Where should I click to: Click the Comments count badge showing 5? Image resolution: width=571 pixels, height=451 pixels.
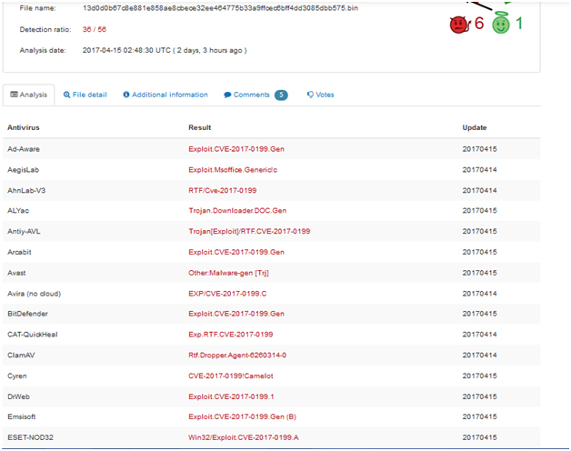coord(281,95)
